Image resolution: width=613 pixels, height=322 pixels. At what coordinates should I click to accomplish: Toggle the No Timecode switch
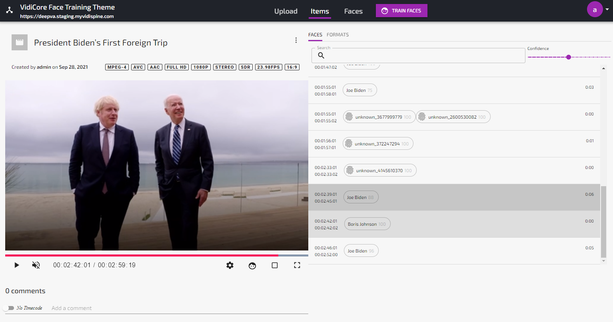[8, 308]
